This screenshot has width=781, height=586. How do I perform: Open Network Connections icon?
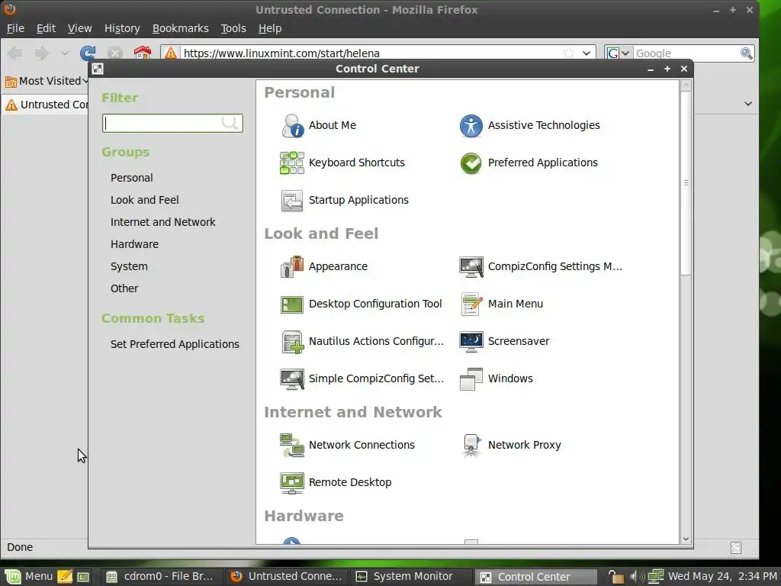pyautogui.click(x=292, y=445)
